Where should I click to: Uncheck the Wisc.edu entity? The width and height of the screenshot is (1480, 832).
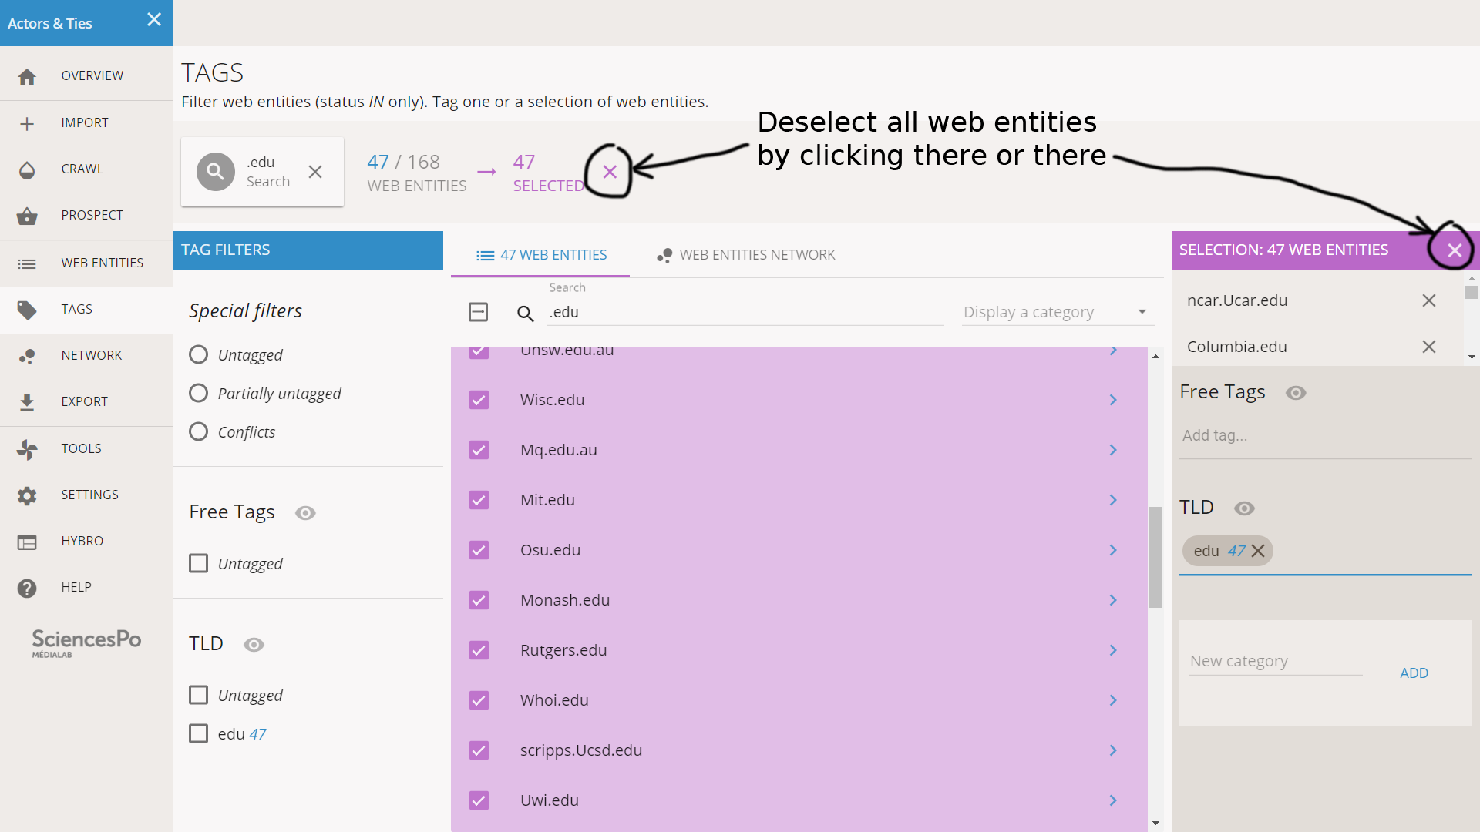click(x=479, y=400)
